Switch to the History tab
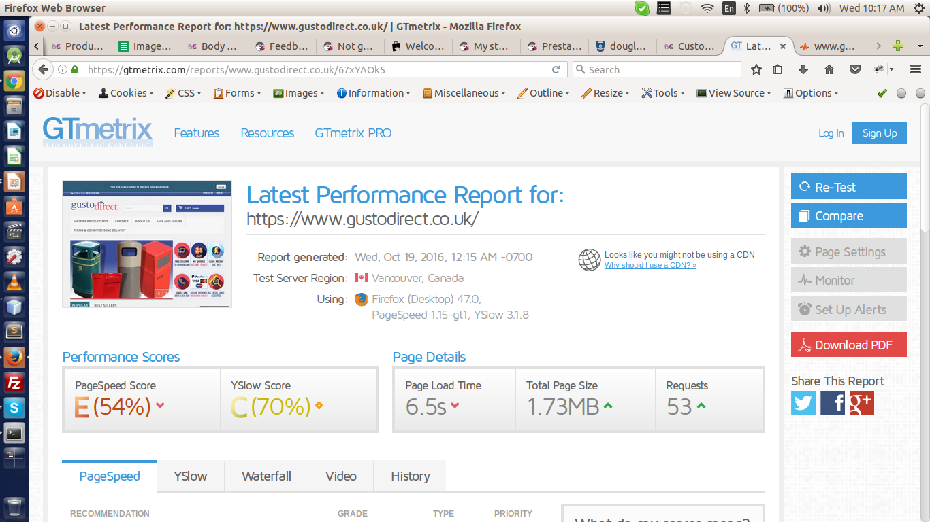 coord(410,476)
